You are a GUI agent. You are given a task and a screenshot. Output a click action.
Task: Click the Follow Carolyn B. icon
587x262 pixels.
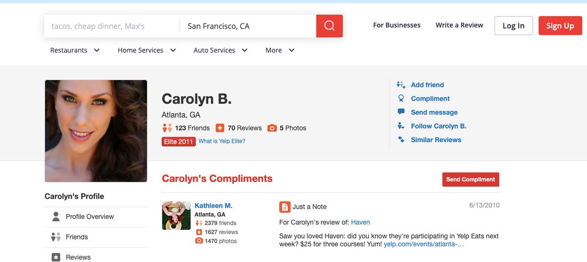click(x=401, y=126)
